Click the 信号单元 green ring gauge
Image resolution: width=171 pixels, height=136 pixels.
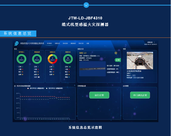[x=21, y=59]
